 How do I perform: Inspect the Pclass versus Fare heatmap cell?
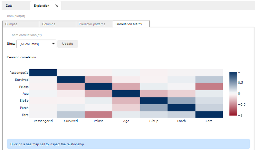coord(209,87)
